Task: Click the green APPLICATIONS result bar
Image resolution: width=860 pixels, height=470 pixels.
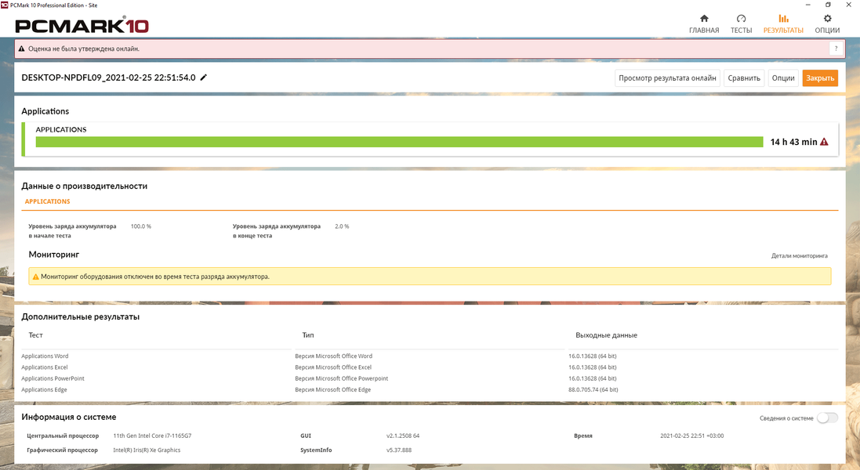Action: pyautogui.click(x=399, y=142)
